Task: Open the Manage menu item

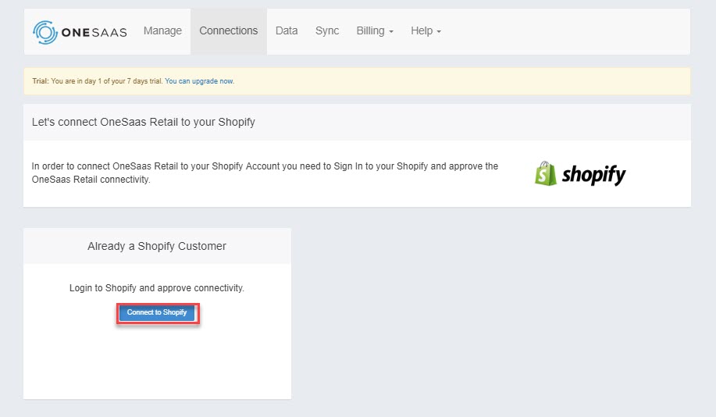Action: tap(162, 31)
